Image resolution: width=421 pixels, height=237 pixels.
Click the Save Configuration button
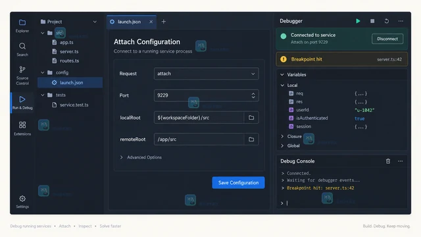tap(238, 183)
